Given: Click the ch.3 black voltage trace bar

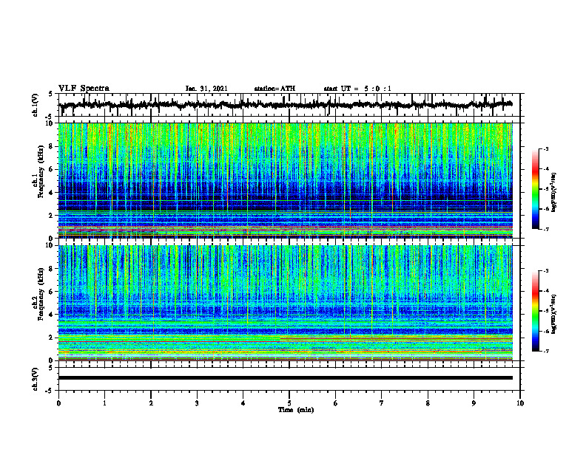Looking at the screenshot, I should coord(286,378).
